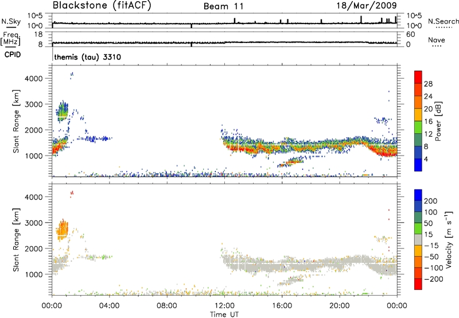Click the 'Freq. [MHz]' axis label
Image resolution: width=459 pixels, height=318 pixels.
pyautogui.click(x=10, y=39)
